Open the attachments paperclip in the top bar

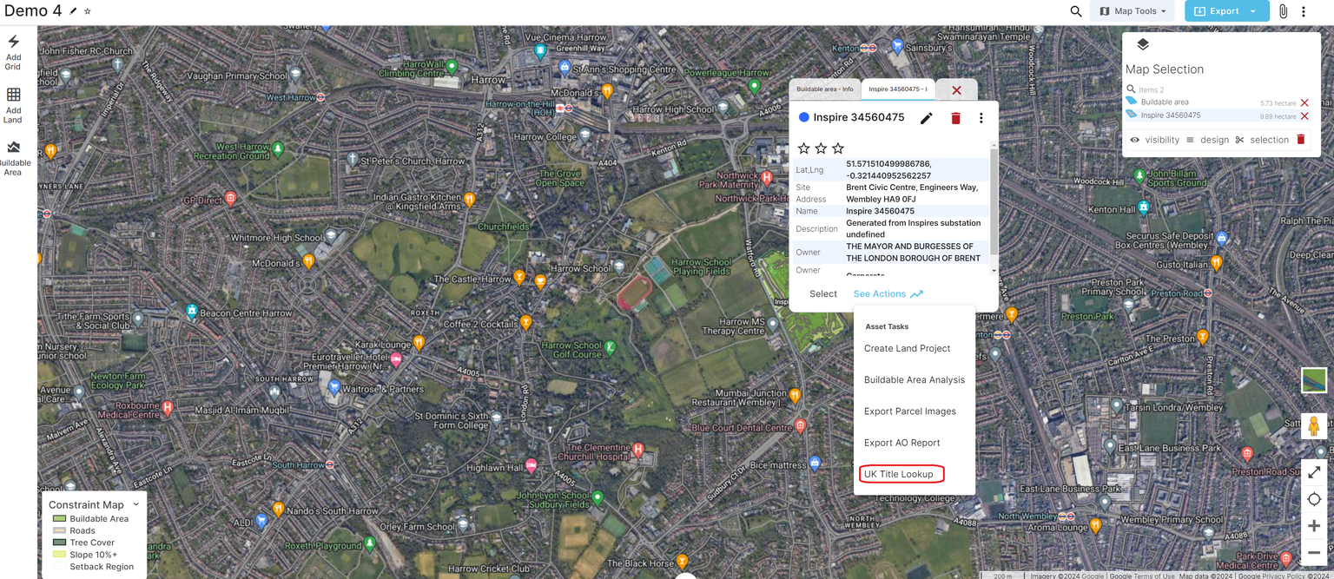[x=1282, y=10]
